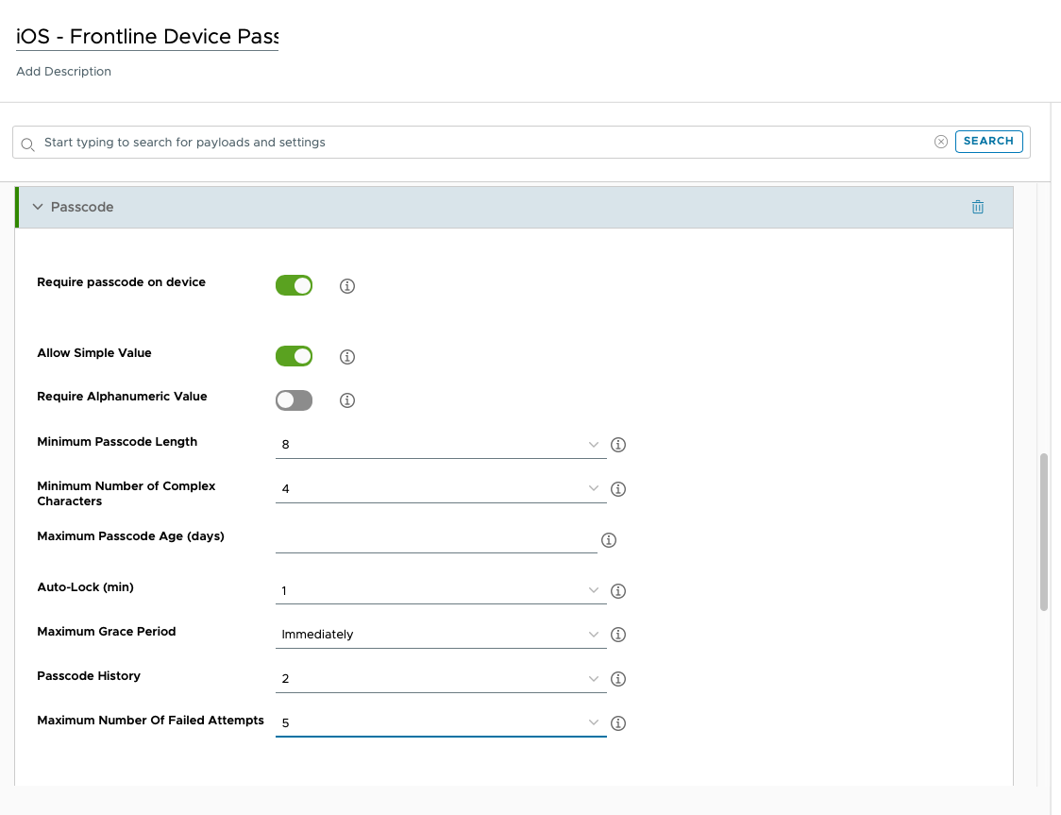Viewport: 1061px width, 815px height.
Task: Turn off Allow Simple Value switch
Action: (x=294, y=356)
